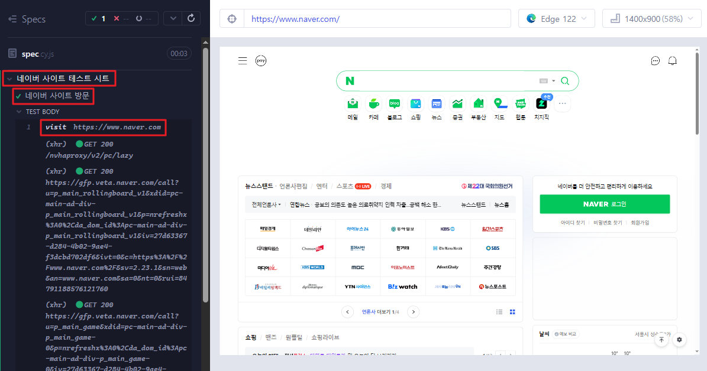Open the 치지직 shortcut icon

[x=541, y=104]
